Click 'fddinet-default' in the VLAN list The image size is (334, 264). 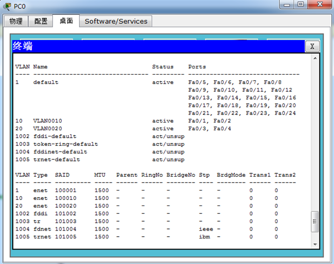(60, 151)
